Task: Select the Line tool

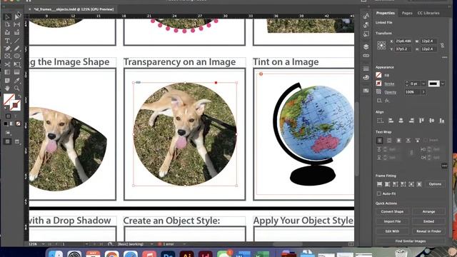Action: 17,41
